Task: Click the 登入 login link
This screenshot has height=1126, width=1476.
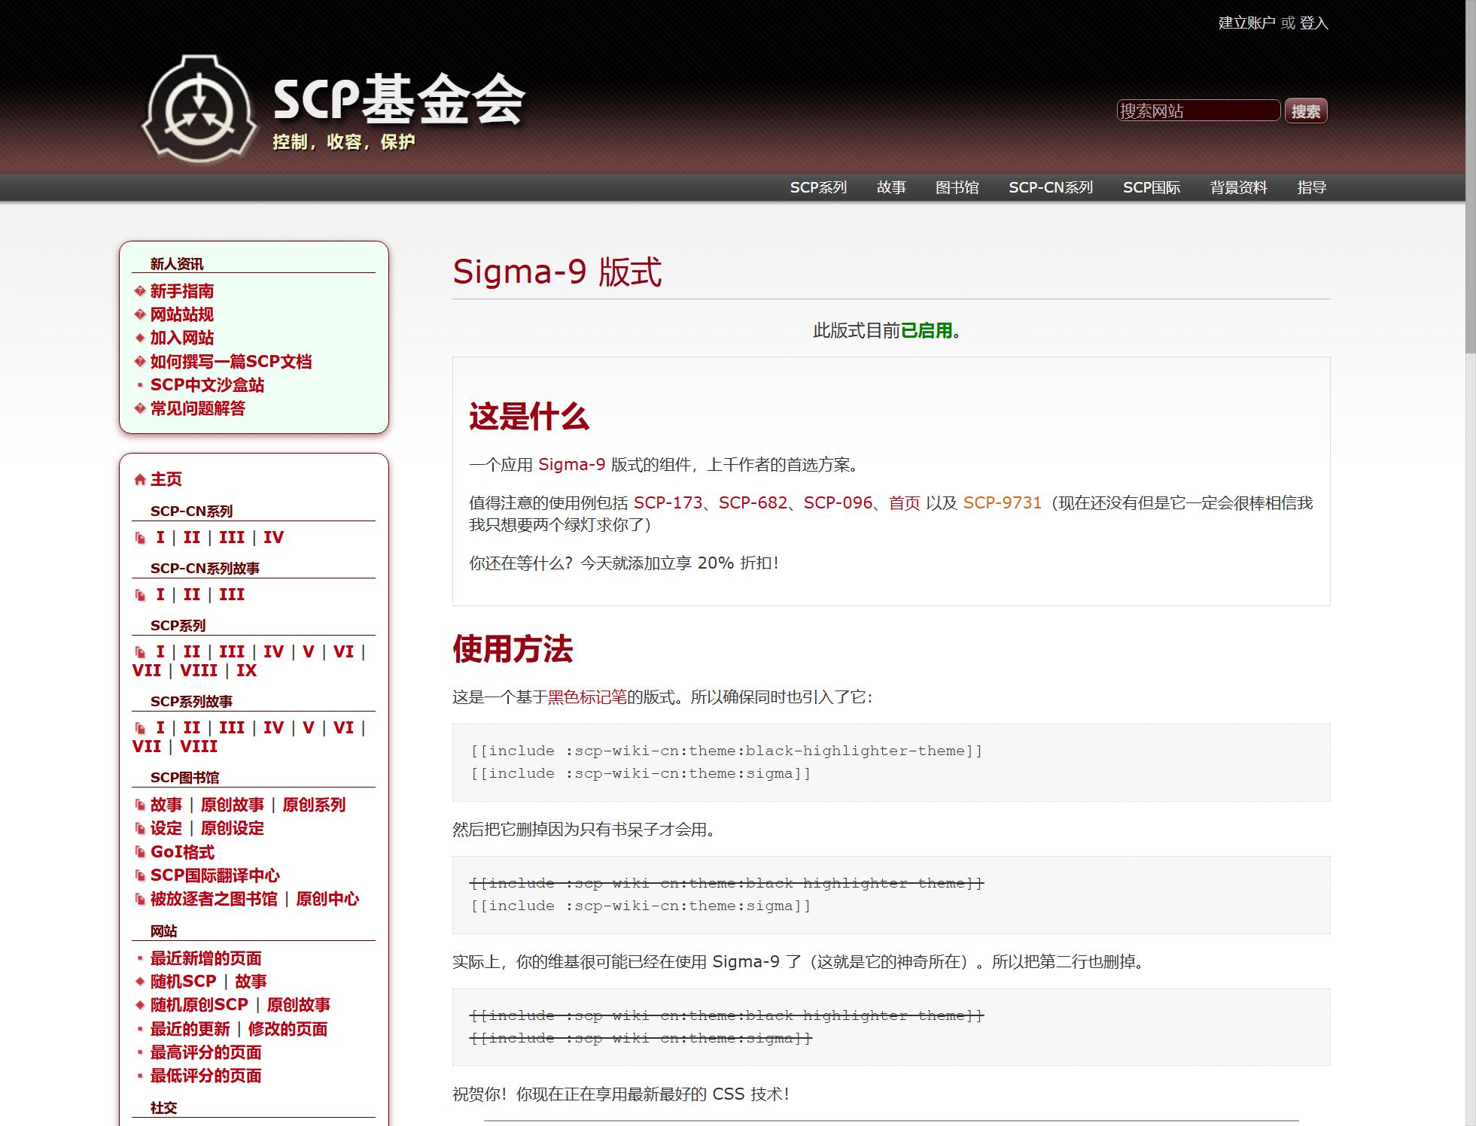Action: click(x=1313, y=23)
